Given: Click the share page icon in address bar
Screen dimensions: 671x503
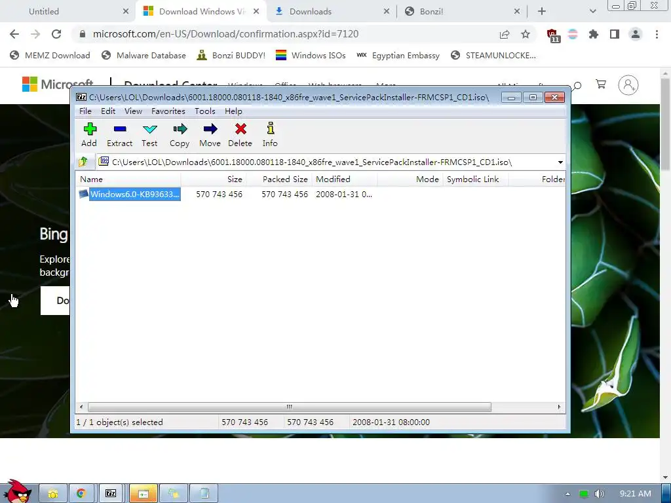Looking at the screenshot, I should tap(505, 35).
